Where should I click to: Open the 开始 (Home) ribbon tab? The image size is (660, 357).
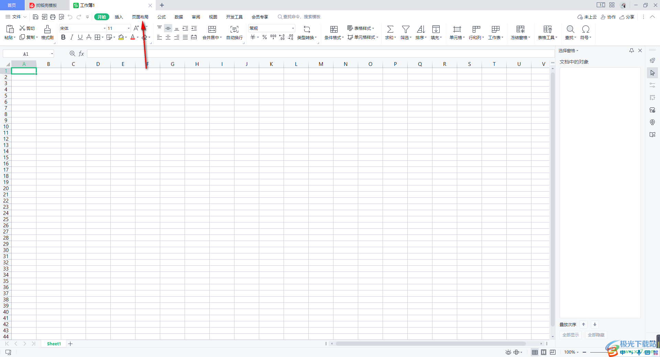point(102,17)
